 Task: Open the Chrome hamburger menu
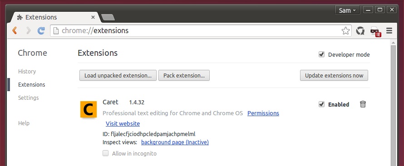pyautogui.click(x=389, y=31)
